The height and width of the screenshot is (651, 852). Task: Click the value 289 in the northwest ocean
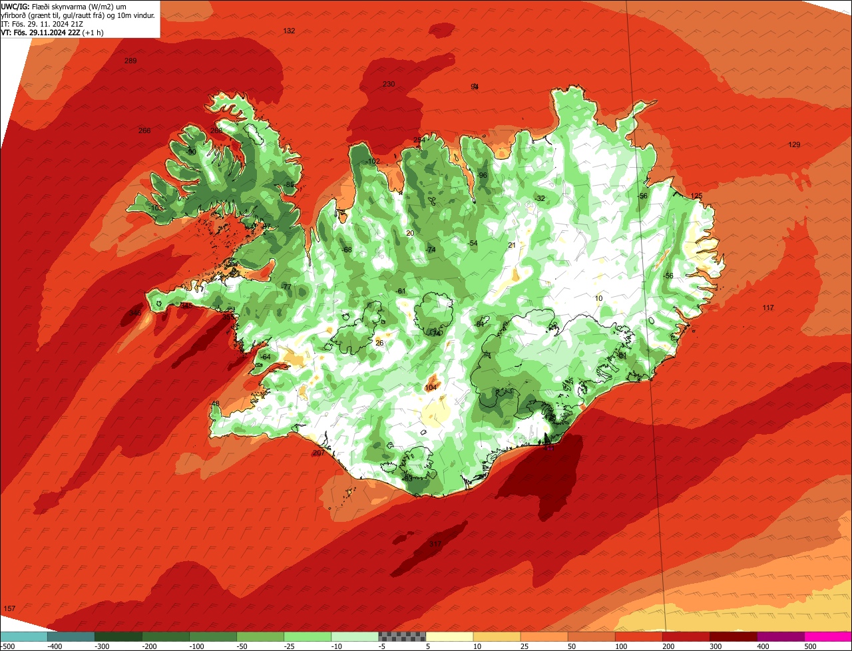(130, 61)
